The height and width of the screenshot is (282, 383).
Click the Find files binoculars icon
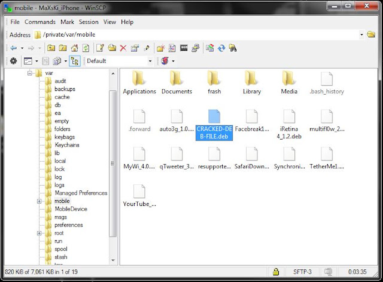pos(233,48)
